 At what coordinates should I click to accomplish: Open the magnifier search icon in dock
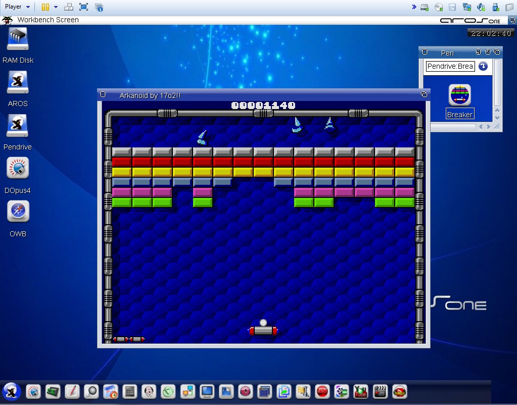click(91, 391)
